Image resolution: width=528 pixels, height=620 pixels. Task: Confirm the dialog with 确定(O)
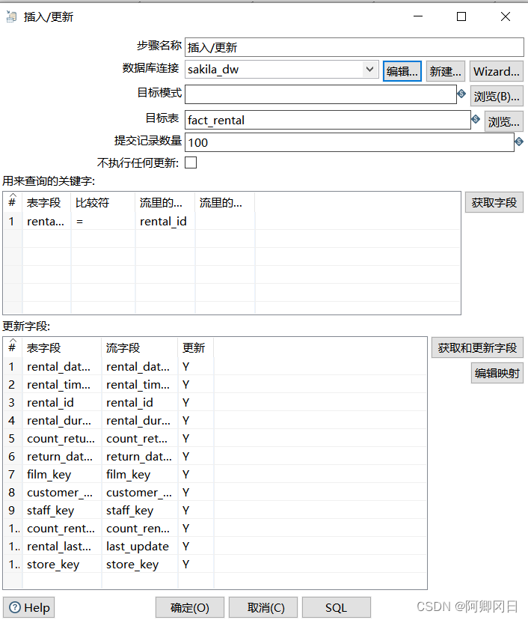189,607
